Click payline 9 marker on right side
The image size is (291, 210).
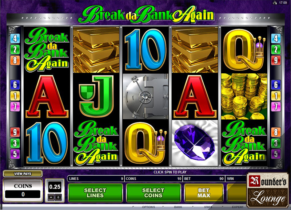click(276, 60)
